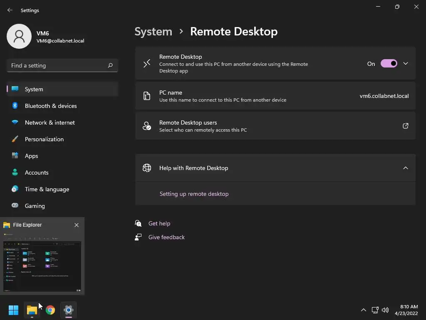Open Google Chrome from the taskbar
This screenshot has width=426, height=320.
[x=50, y=310]
